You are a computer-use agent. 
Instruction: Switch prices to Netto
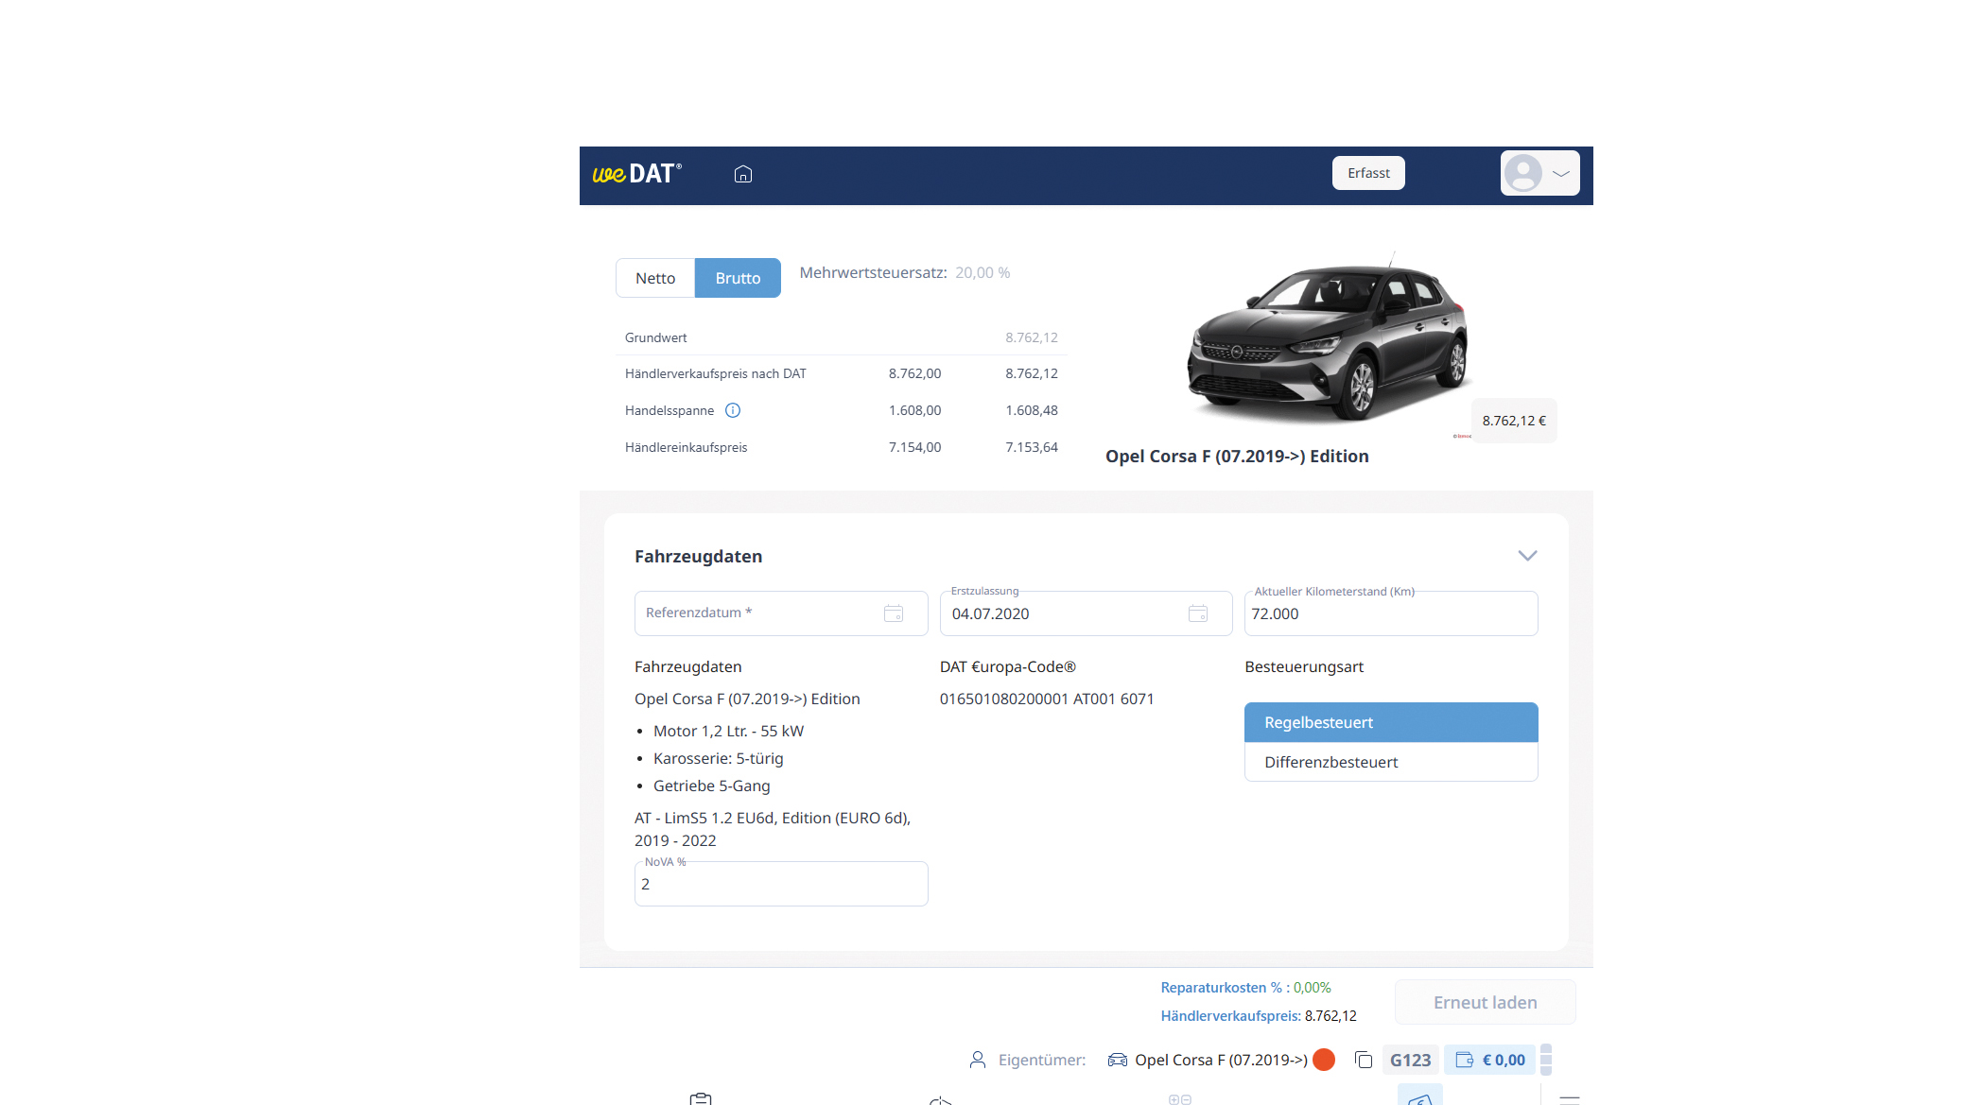[x=655, y=278]
